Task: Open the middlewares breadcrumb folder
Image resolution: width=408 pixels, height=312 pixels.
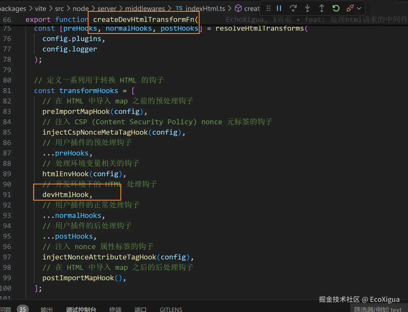Action: click(x=145, y=9)
